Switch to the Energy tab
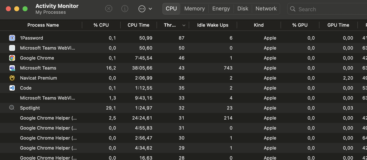Image resolution: width=367 pixels, height=160 pixels. click(221, 9)
